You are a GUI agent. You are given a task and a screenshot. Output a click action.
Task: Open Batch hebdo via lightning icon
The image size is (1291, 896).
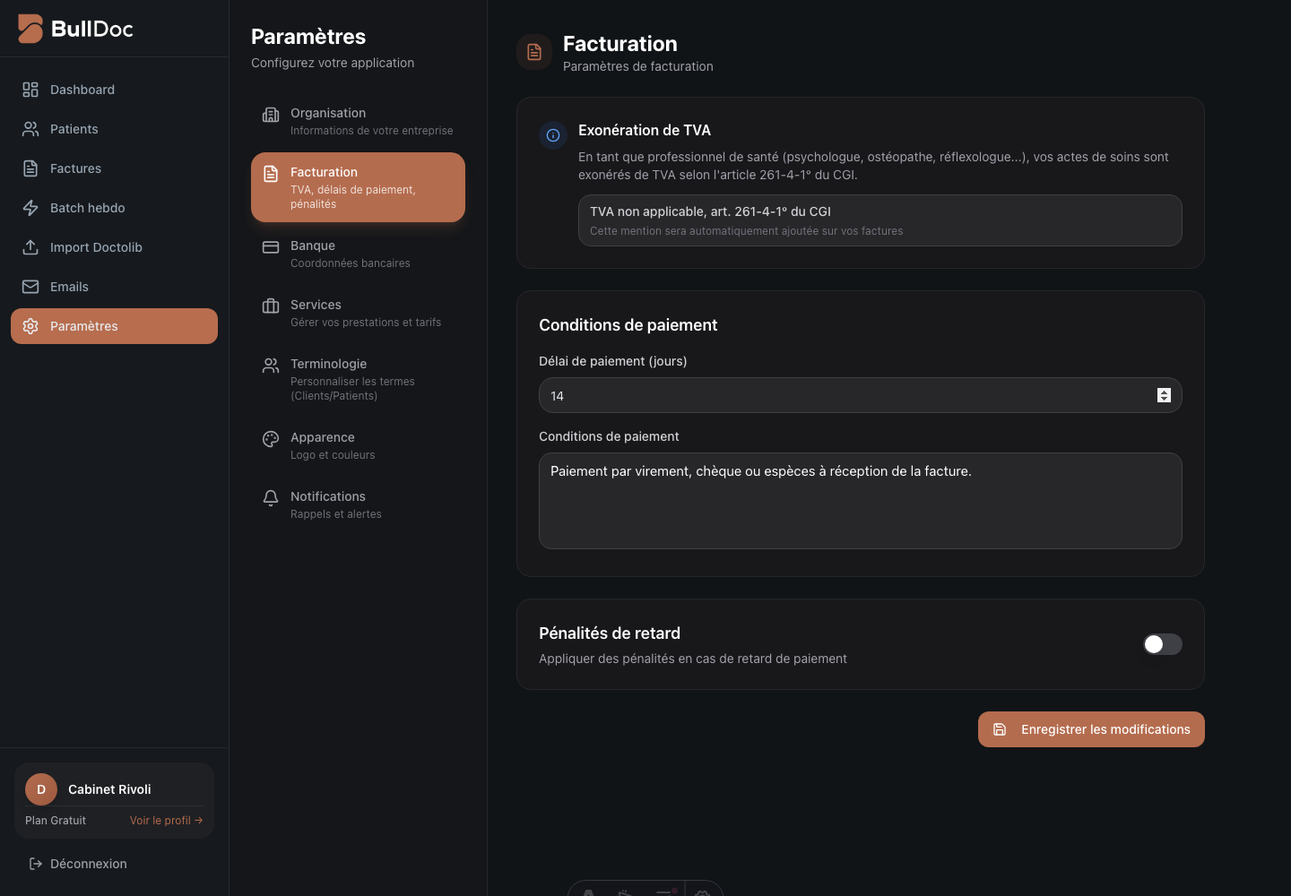click(x=30, y=208)
